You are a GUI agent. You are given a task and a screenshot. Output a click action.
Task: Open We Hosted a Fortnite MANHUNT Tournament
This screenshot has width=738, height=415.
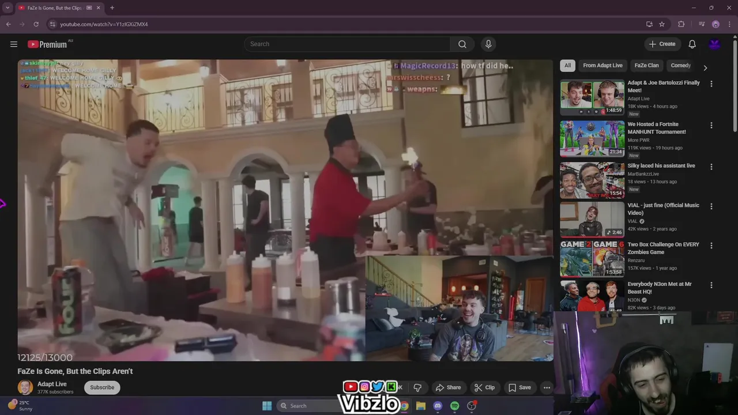pyautogui.click(x=657, y=128)
